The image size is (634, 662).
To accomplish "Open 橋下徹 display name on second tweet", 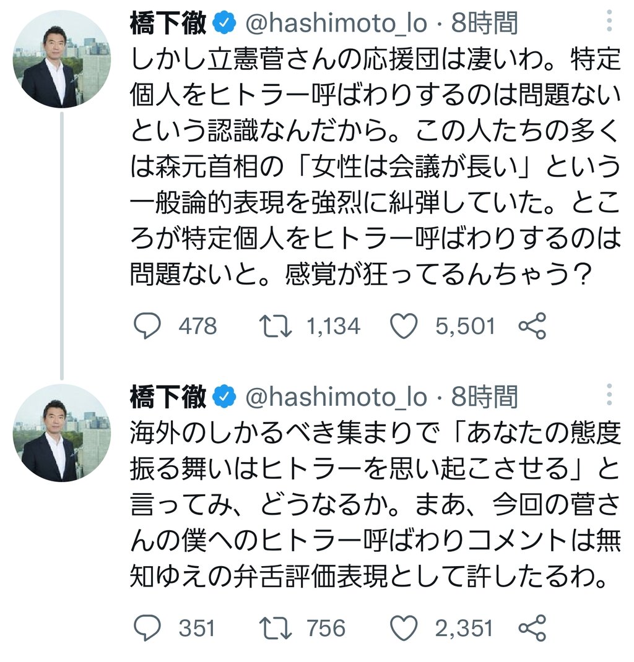I will coord(168,397).
